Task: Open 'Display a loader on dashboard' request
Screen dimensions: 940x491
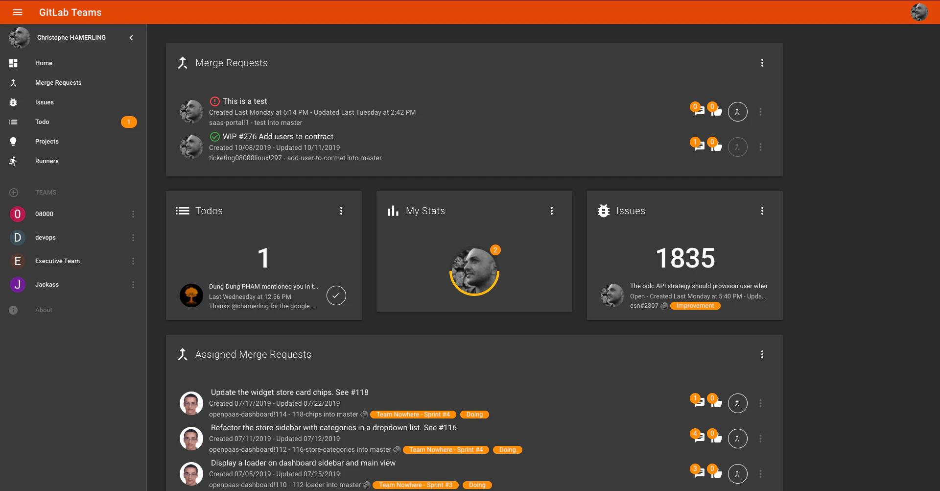Action: pyautogui.click(x=303, y=463)
